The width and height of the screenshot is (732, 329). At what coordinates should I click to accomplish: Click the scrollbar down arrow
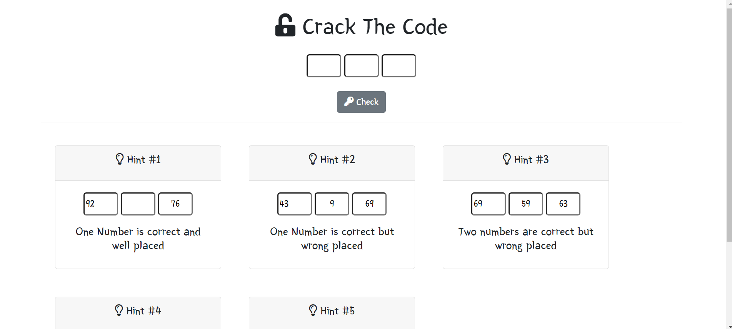pos(729,326)
